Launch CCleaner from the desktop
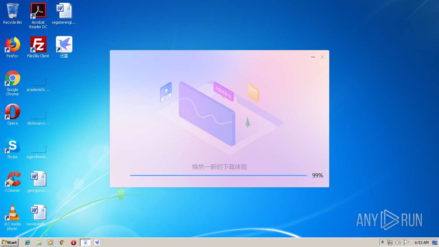 click(x=12, y=182)
